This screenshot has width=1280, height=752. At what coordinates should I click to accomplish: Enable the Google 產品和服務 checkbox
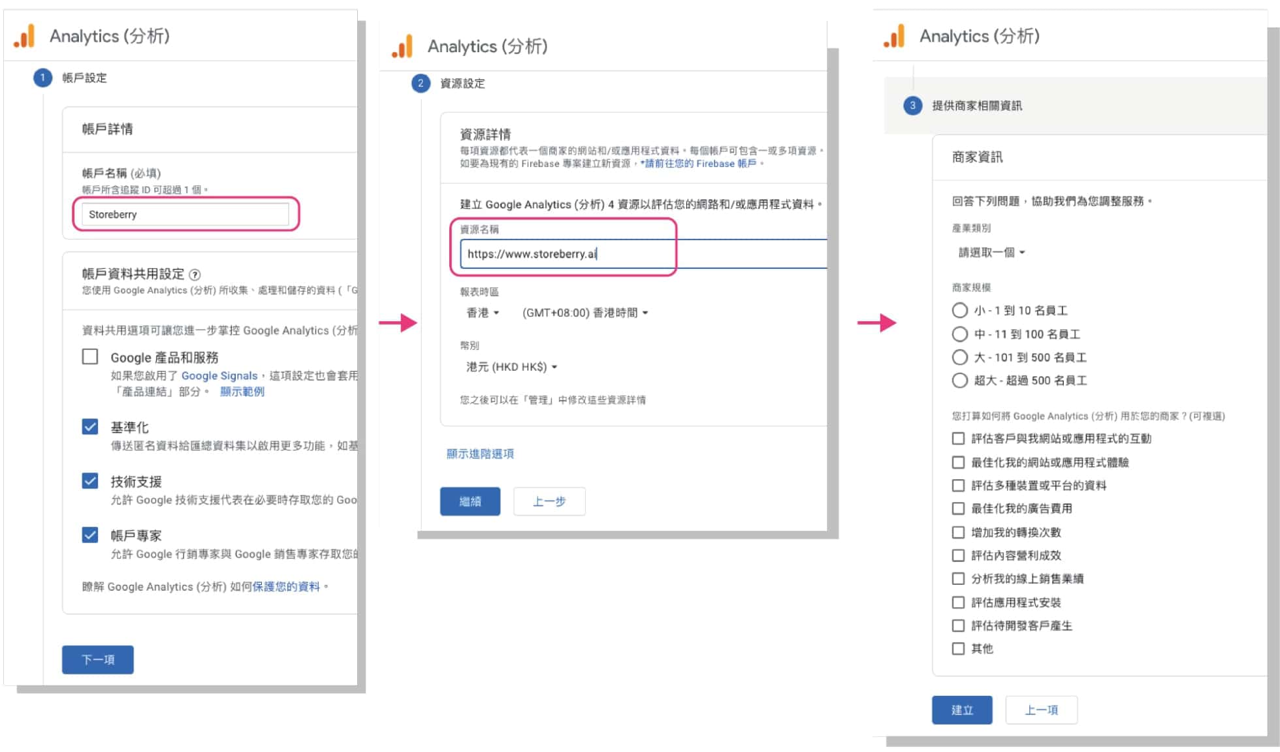point(90,356)
